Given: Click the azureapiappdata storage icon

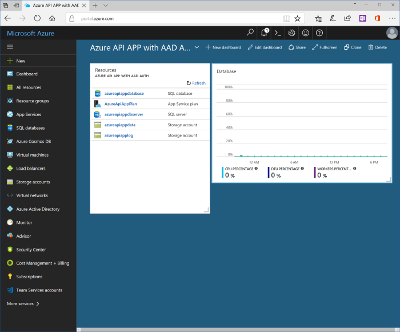Looking at the screenshot, I should (98, 125).
